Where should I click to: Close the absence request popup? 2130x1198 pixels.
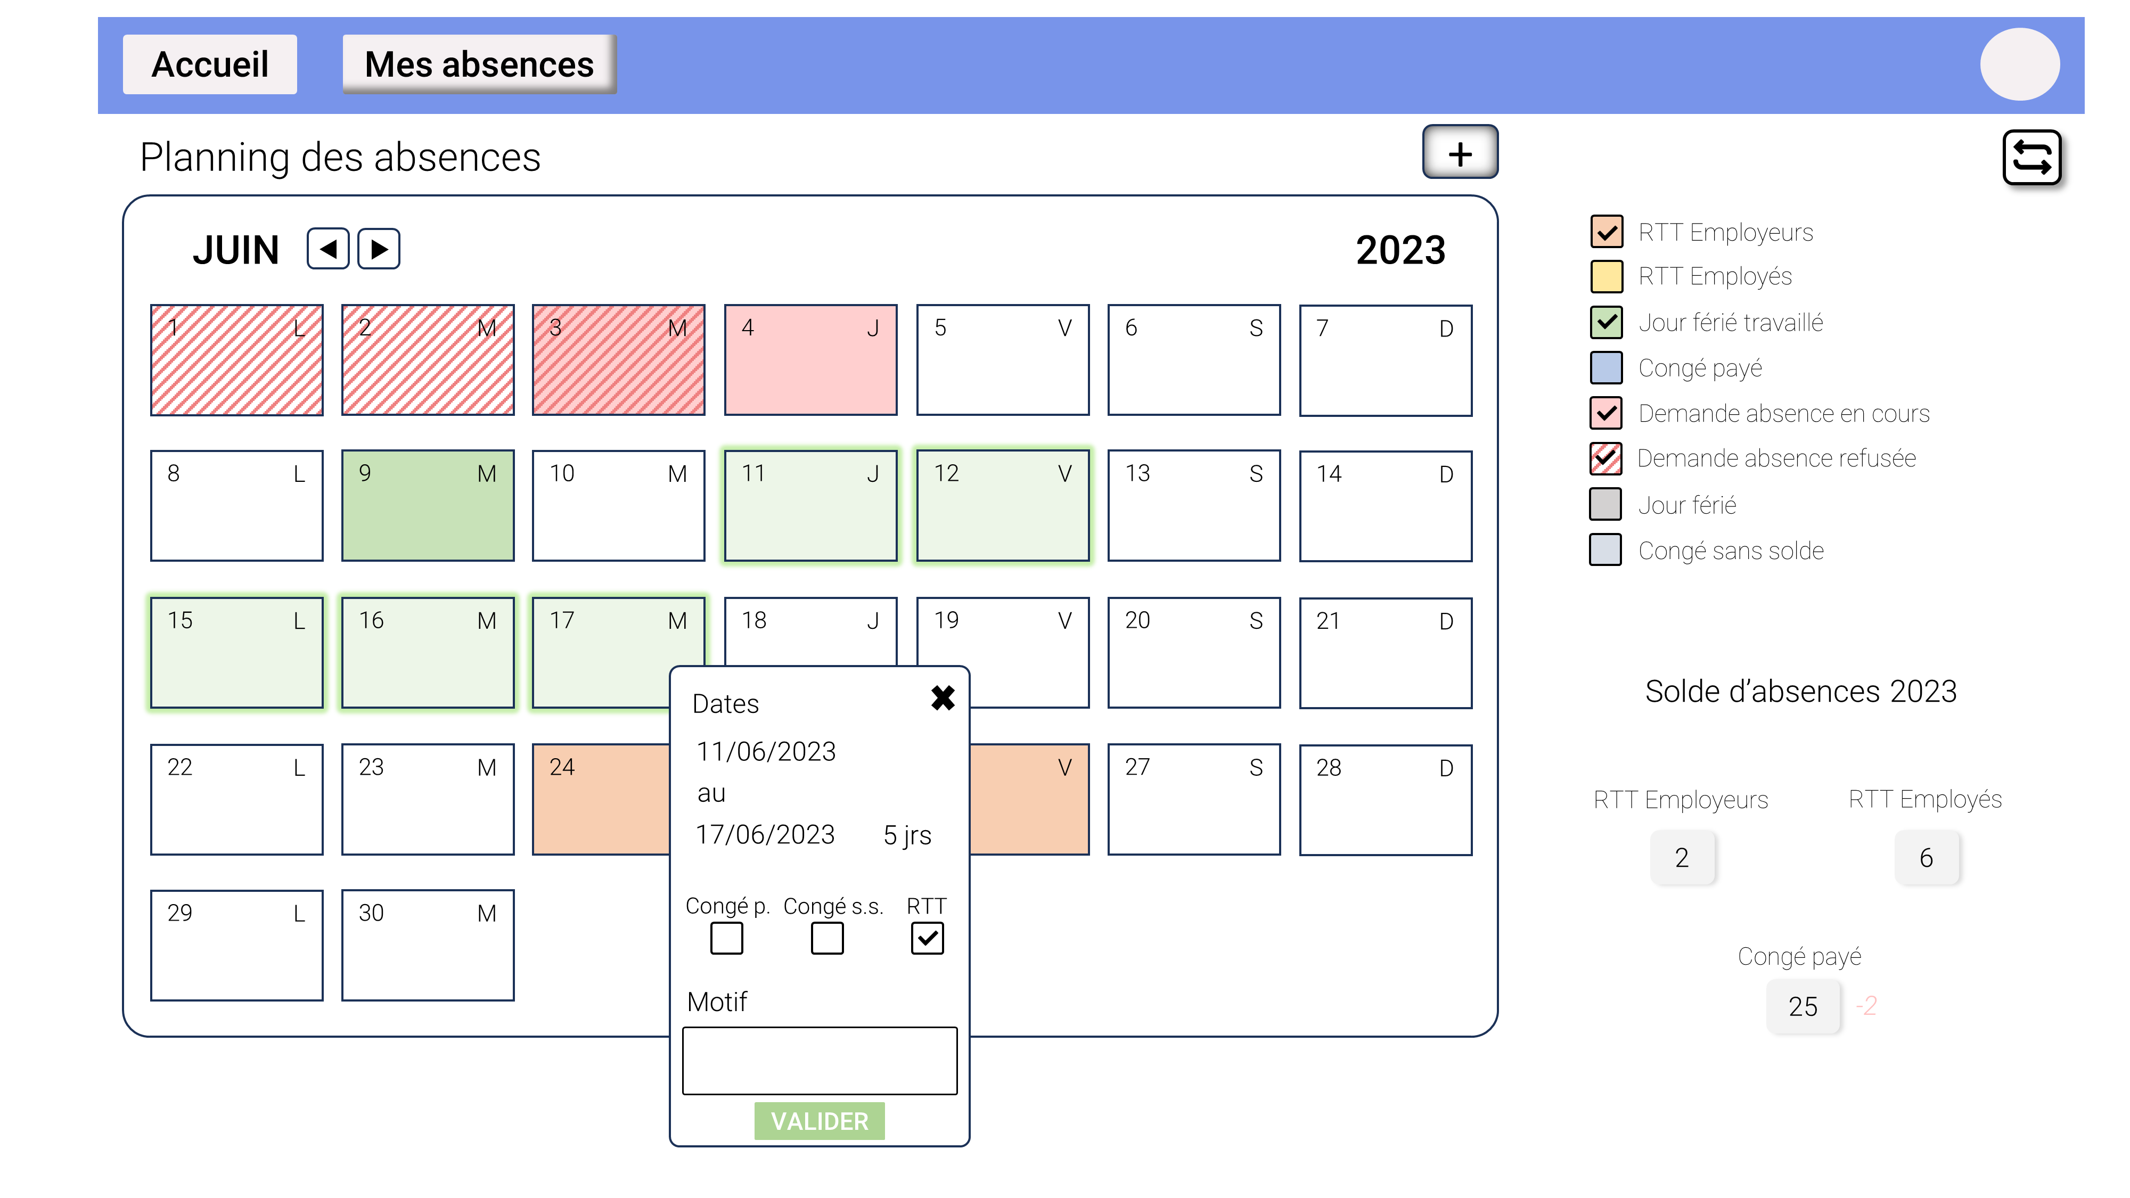(943, 699)
